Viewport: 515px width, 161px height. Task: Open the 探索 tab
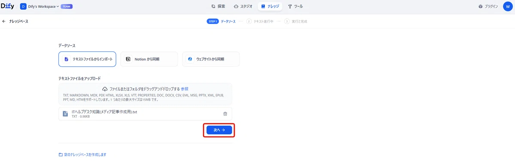click(x=218, y=6)
